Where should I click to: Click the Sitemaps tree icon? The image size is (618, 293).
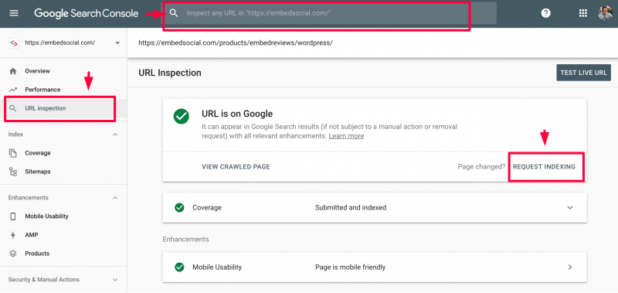(13, 172)
